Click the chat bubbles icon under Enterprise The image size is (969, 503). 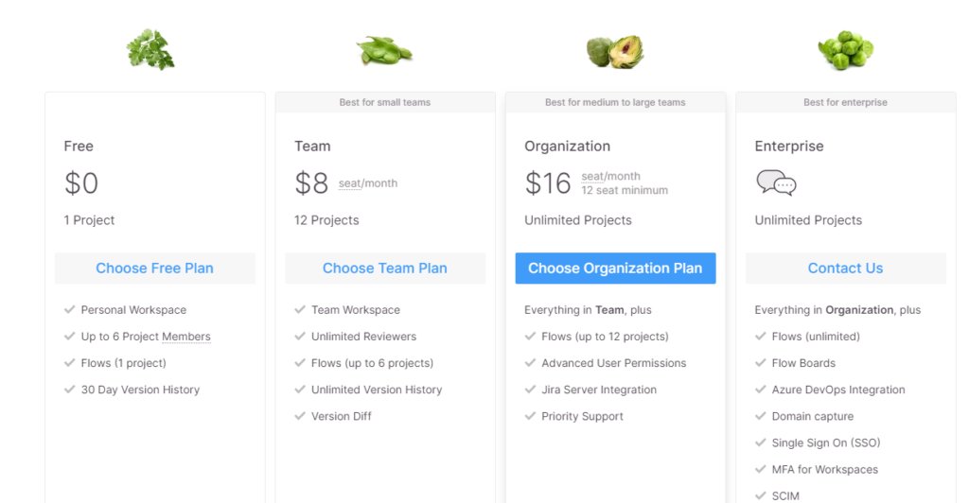(x=776, y=183)
